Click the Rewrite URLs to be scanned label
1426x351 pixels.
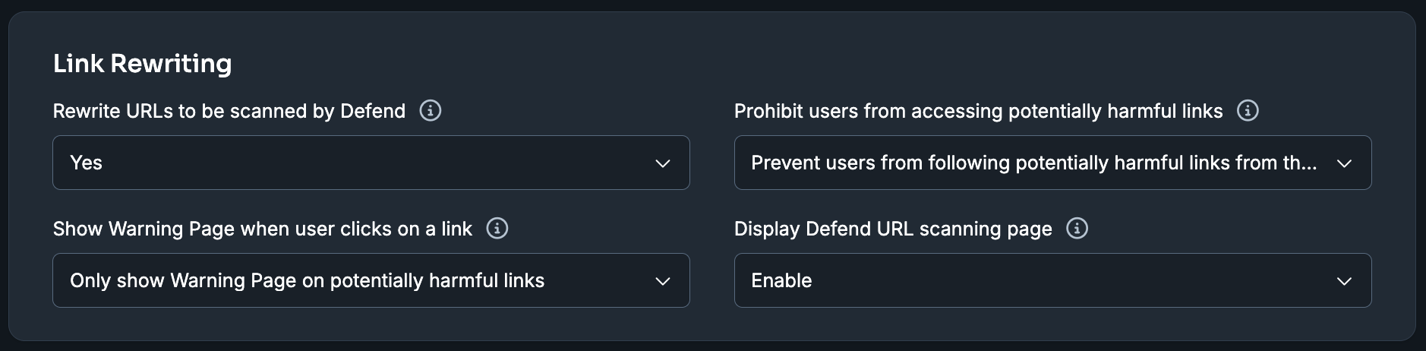point(229,112)
